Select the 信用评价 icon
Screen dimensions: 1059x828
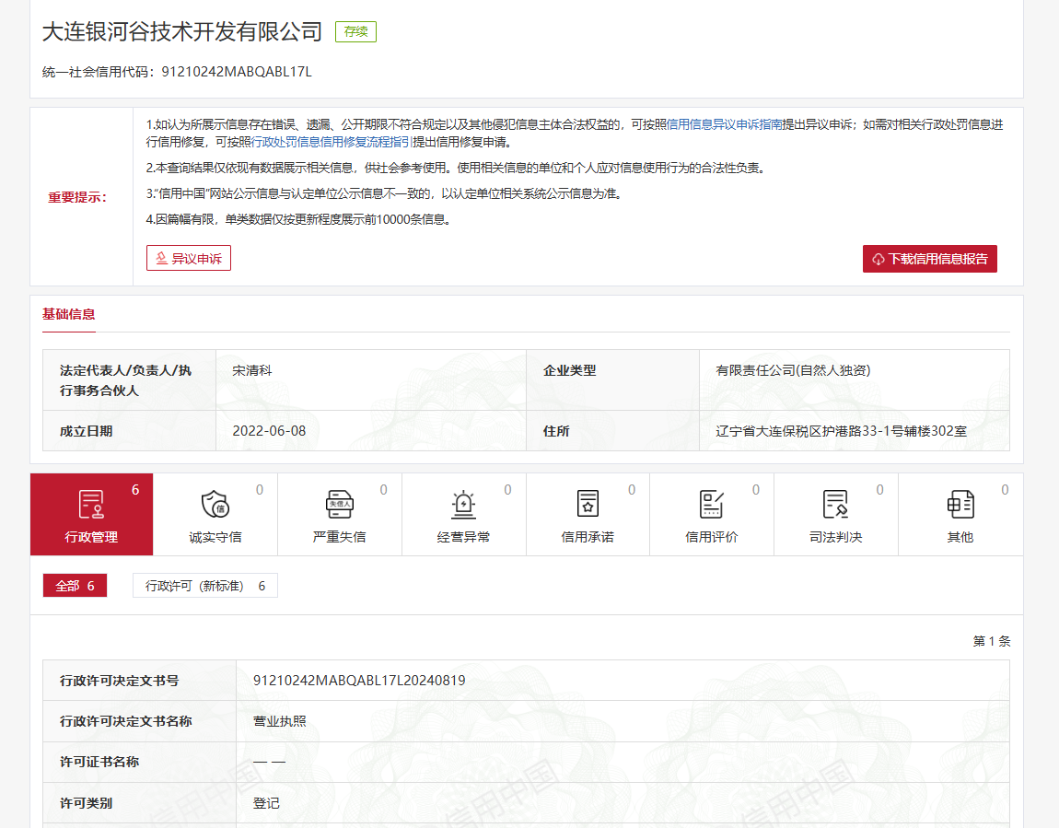(712, 505)
